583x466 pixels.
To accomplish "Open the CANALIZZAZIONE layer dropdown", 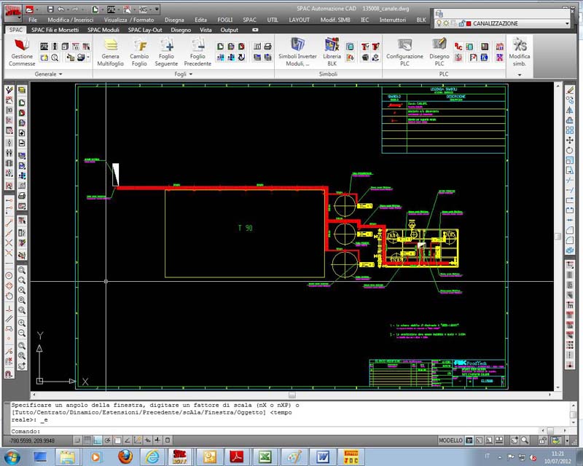I will tap(567, 23).
